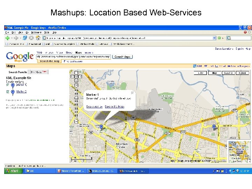The width and height of the screenshot is (252, 189).
Task: Toggle the Marker 1 checkbox
Action: click(x=8, y=85)
